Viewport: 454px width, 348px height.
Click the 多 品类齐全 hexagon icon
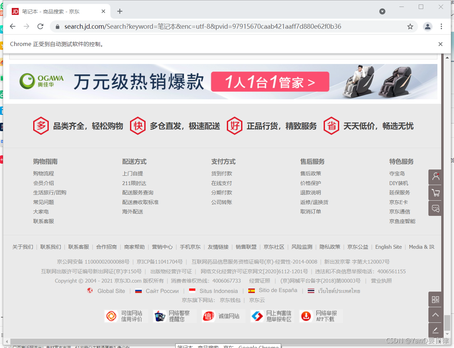click(x=41, y=126)
